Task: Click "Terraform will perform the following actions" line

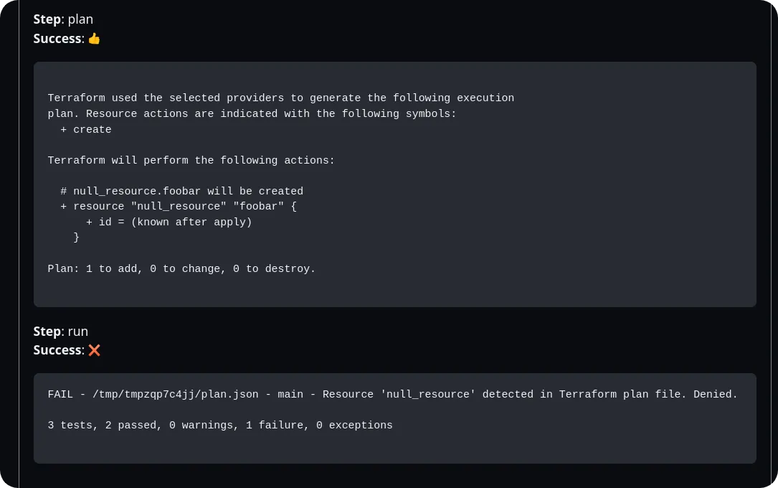Action: coord(191,161)
